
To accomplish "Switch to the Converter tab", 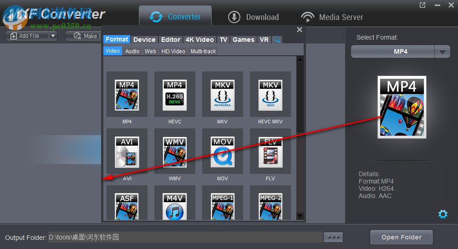I will pos(175,17).
